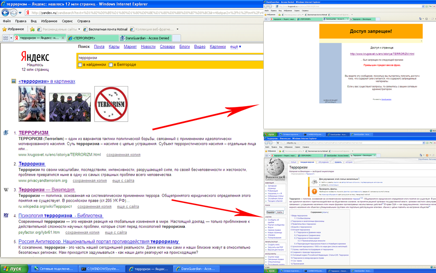This screenshot has width=436, height=273.
Task: Open Бесплатная почта Hotmail favorite
Action: tap(106, 29)
